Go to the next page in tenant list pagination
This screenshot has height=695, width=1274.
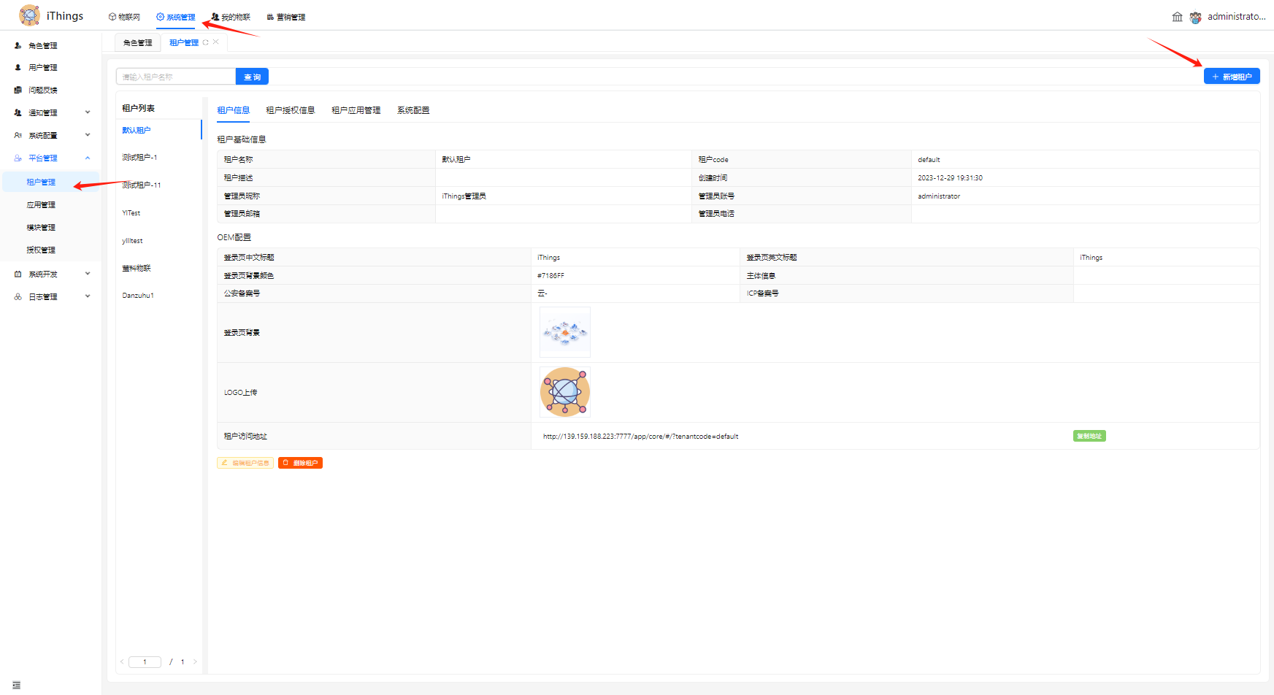point(195,662)
